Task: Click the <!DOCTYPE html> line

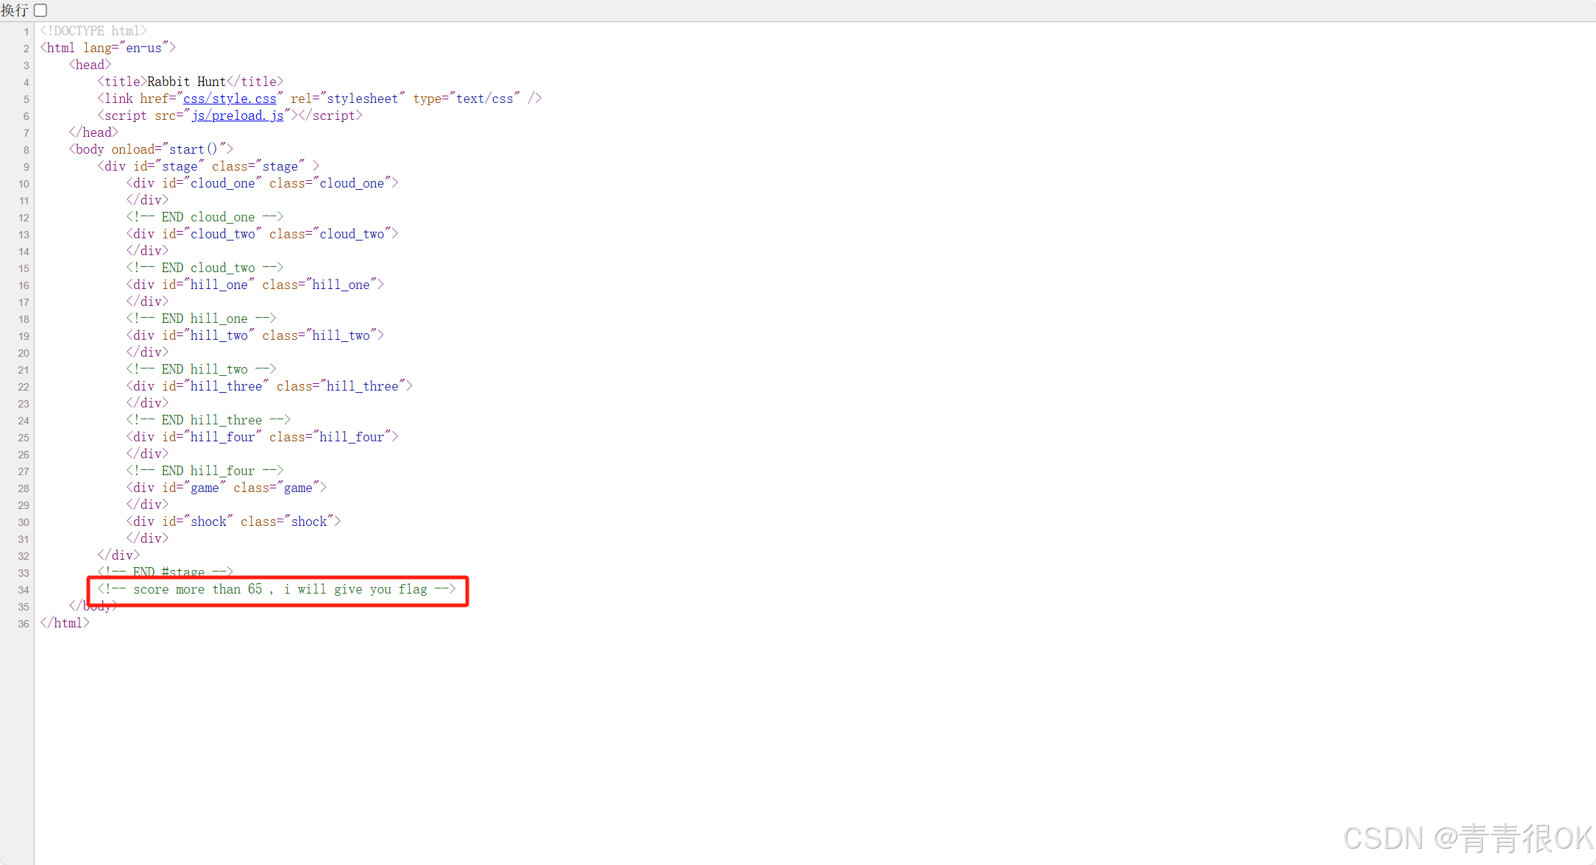Action: (93, 31)
